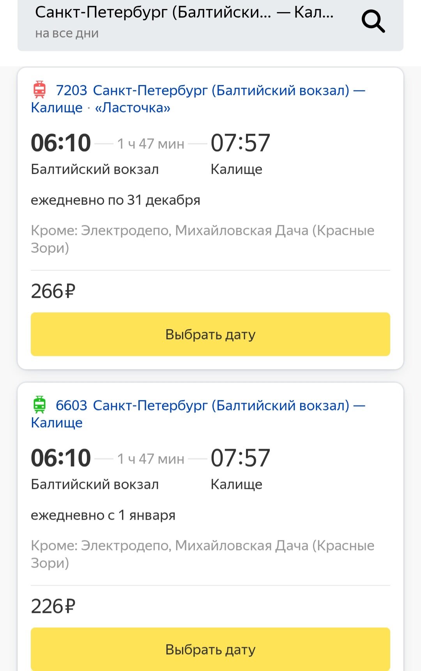This screenshot has height=671, width=421.
Task: Tap "Калище" arrival station in the 6603 card
Action: tap(236, 485)
